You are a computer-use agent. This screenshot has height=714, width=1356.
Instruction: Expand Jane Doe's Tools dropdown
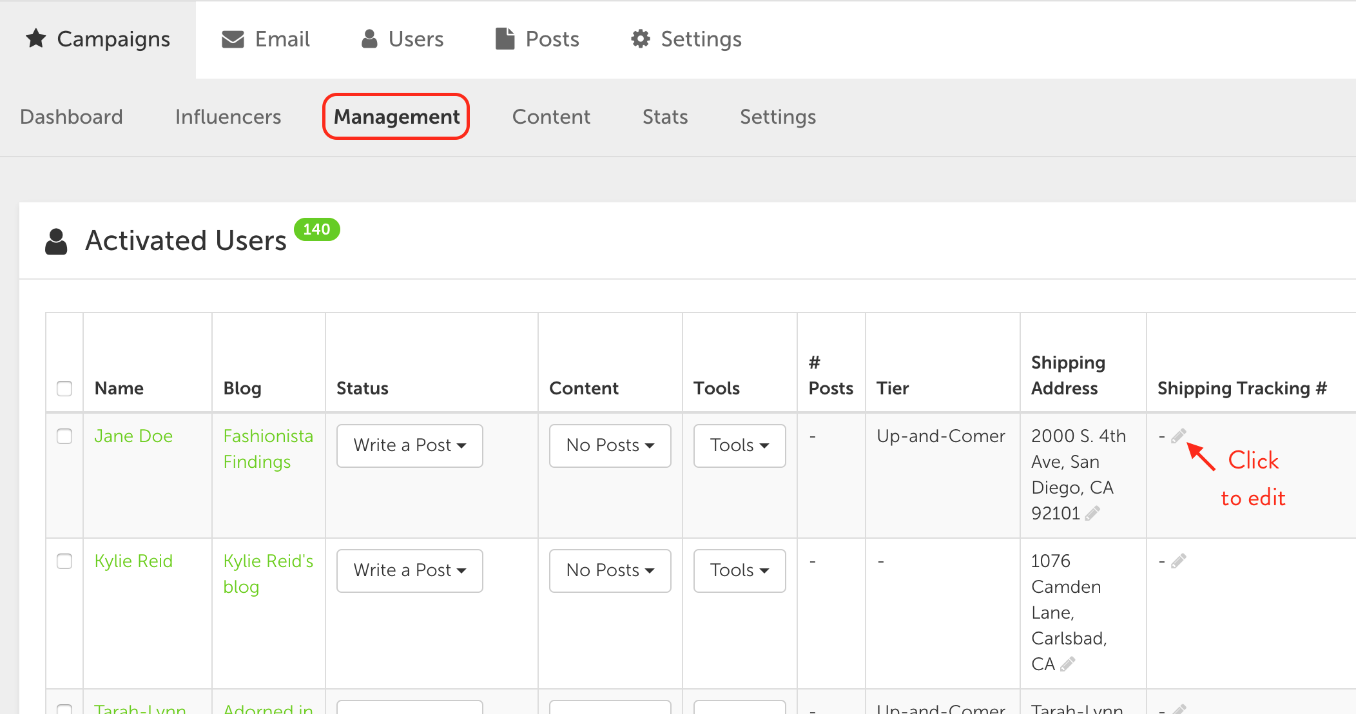tap(740, 445)
